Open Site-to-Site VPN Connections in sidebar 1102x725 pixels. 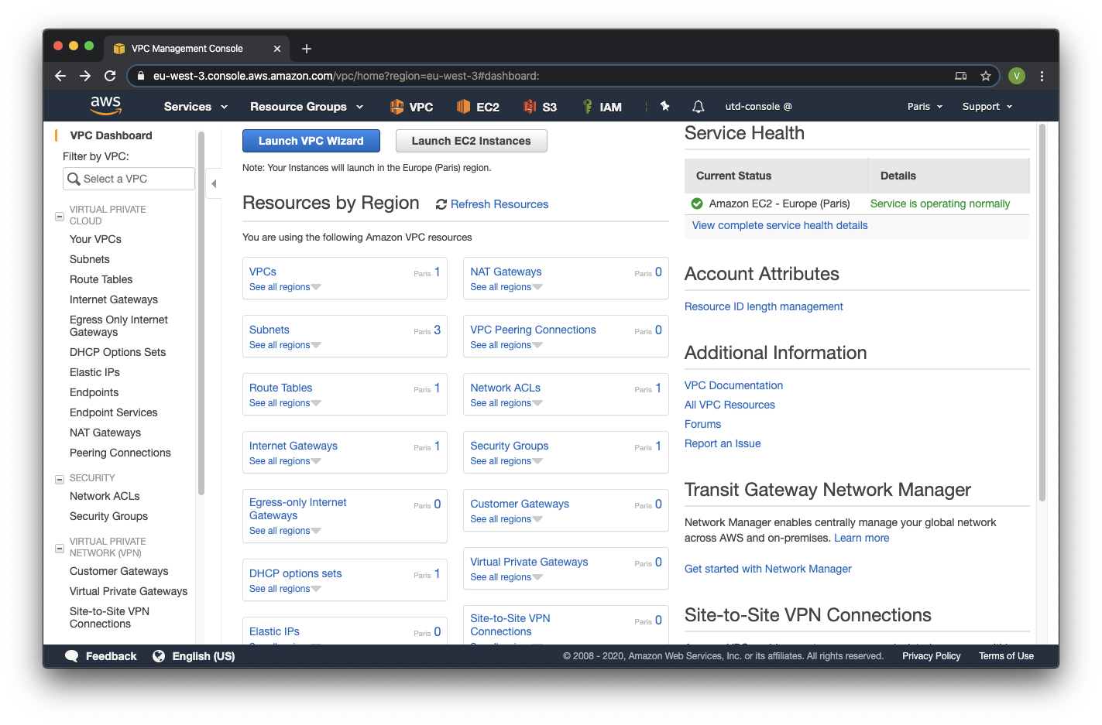pos(109,617)
